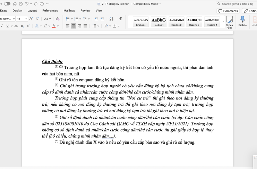The image size is (257, 169).
Task: Open the Review tab
Action: [85, 10]
